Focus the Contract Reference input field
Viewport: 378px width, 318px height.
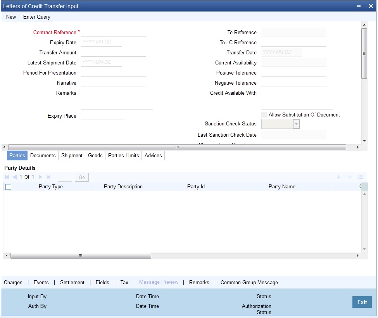(114, 32)
